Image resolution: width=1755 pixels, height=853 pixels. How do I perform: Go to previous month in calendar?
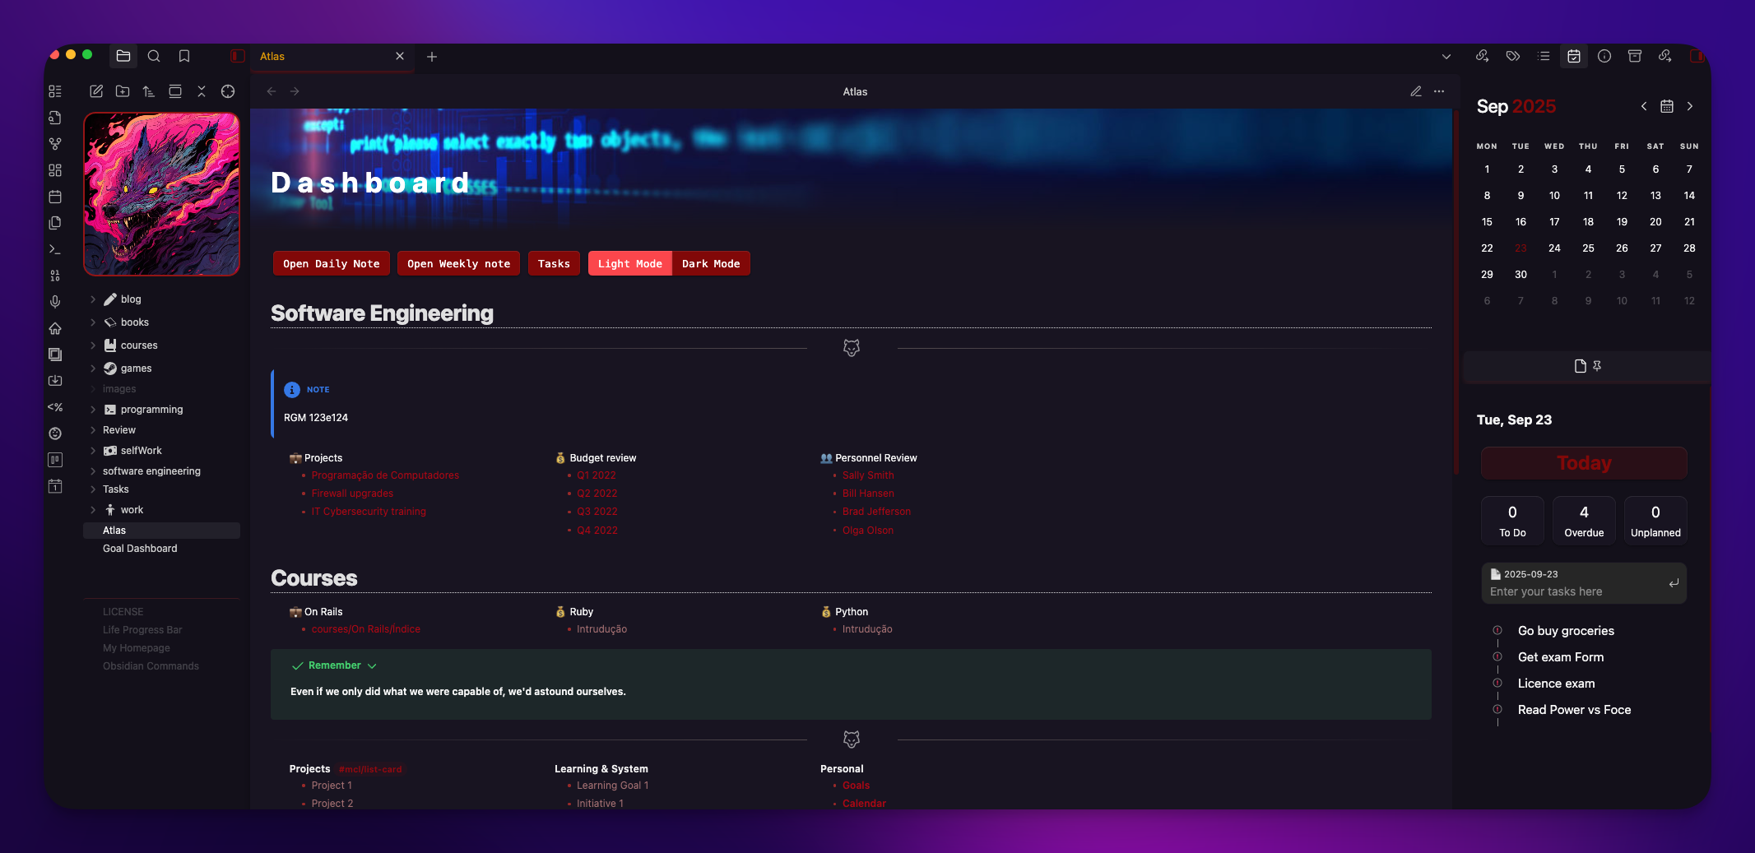click(1644, 106)
